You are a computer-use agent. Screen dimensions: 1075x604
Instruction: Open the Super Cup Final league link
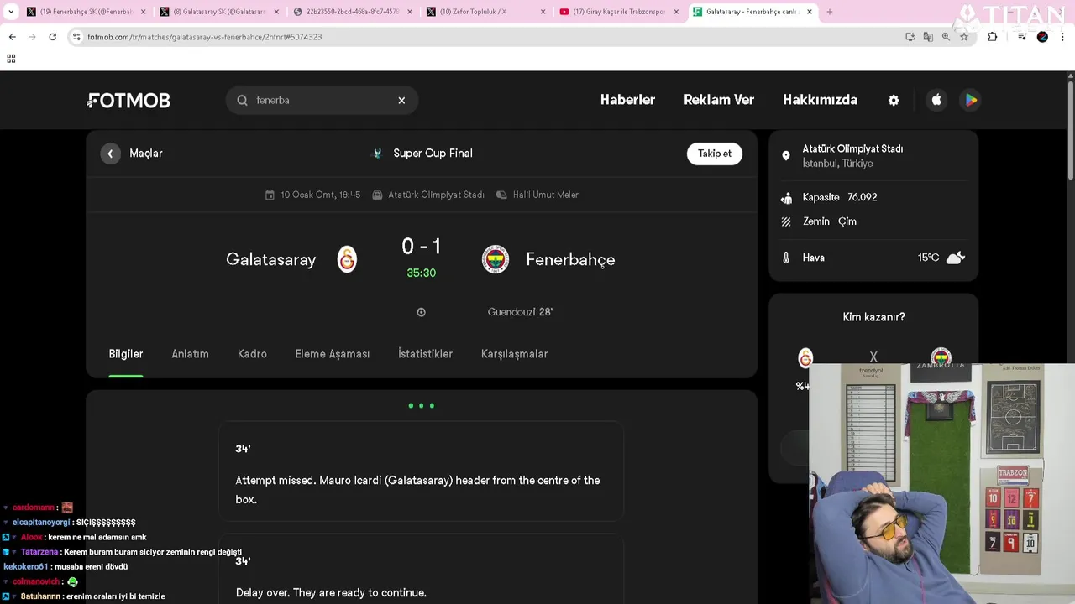pos(433,154)
